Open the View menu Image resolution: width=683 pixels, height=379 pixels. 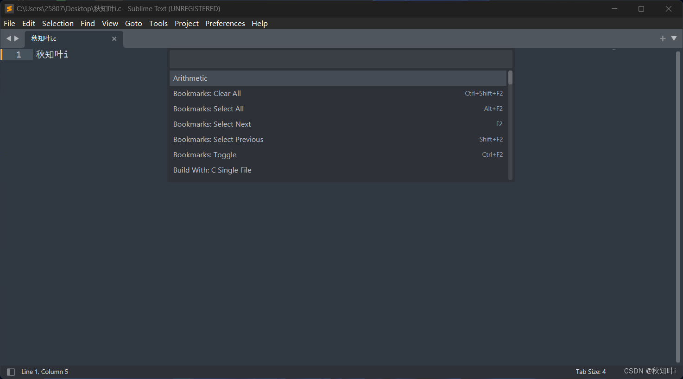tap(110, 23)
